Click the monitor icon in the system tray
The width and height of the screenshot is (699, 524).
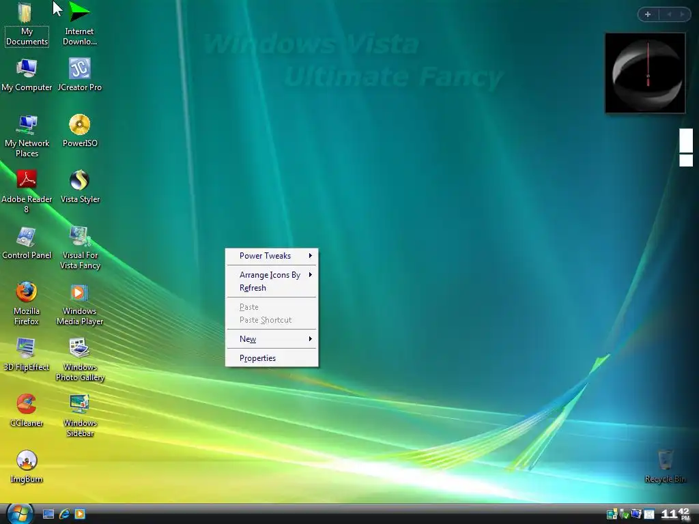click(x=636, y=514)
